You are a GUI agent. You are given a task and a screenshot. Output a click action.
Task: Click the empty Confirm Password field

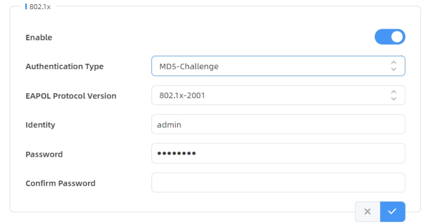coord(278,183)
